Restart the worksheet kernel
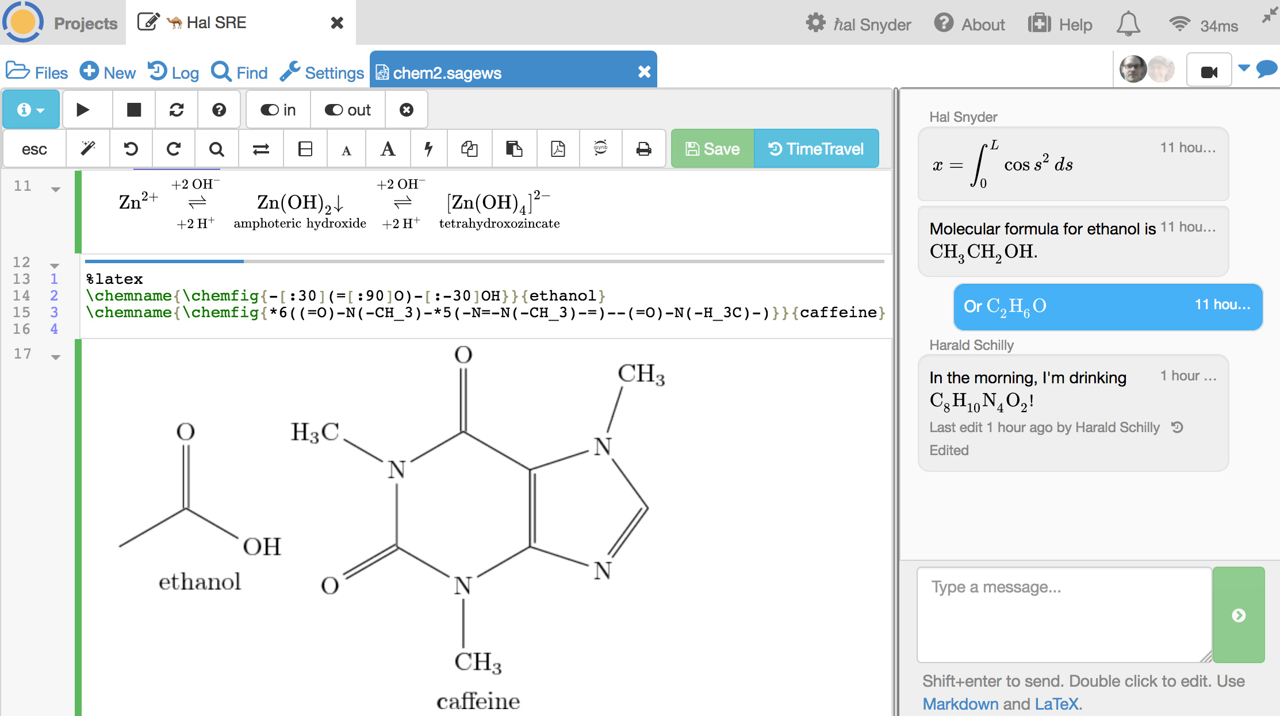The height and width of the screenshot is (716, 1280). tap(176, 109)
